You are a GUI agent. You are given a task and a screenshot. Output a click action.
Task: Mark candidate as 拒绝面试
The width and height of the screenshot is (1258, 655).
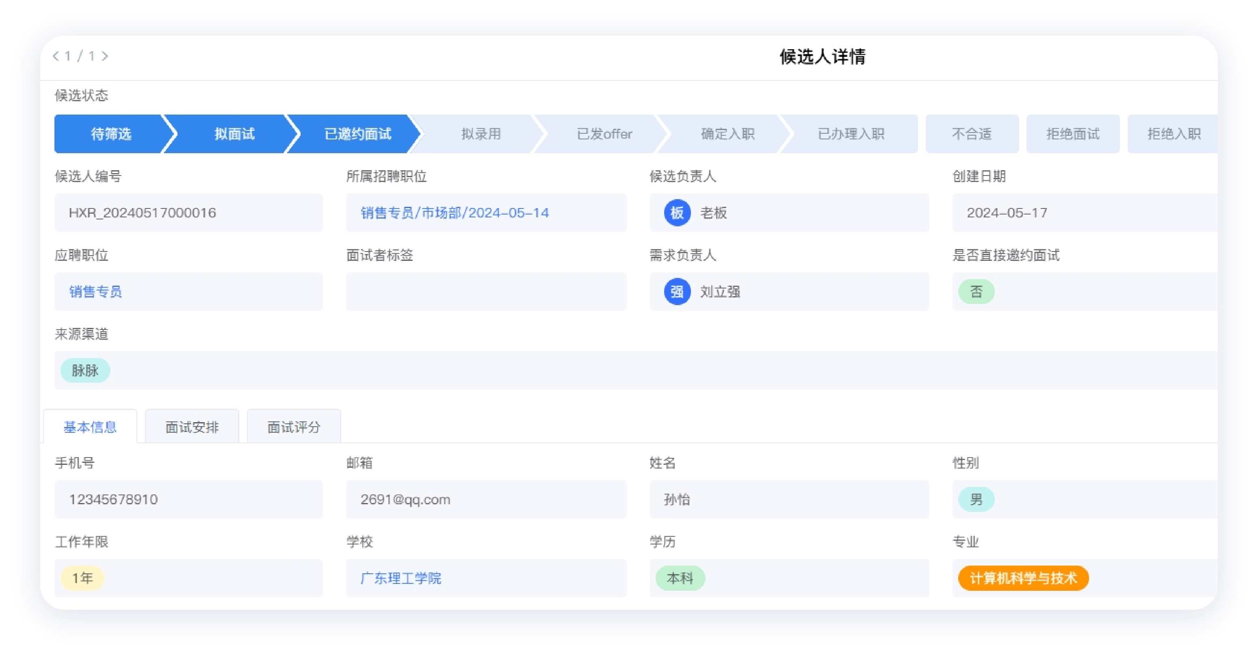1073,134
